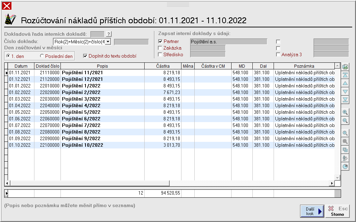Uncheck the Partner checkbox

tap(160, 42)
